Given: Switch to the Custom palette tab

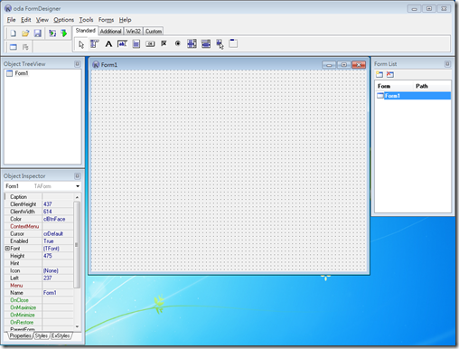Looking at the screenshot, I should [154, 32].
